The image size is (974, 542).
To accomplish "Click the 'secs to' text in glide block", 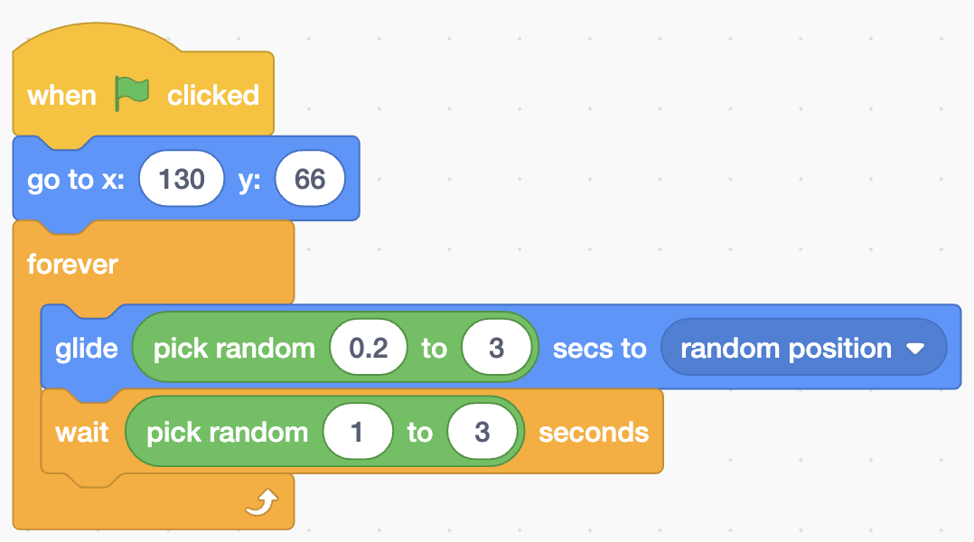I will (599, 349).
